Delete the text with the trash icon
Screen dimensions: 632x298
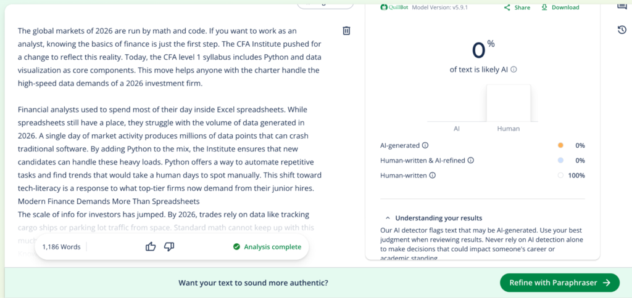click(347, 31)
